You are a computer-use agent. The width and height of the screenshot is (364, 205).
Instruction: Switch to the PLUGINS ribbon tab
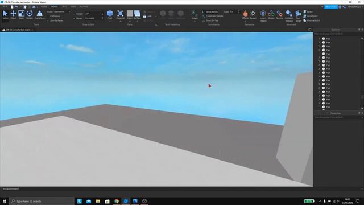(x=84, y=7)
